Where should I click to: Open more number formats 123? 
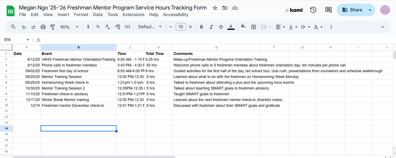127,27
